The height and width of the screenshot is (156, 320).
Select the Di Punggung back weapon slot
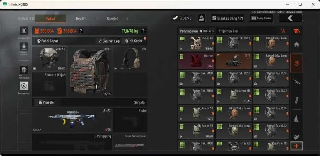point(72,142)
